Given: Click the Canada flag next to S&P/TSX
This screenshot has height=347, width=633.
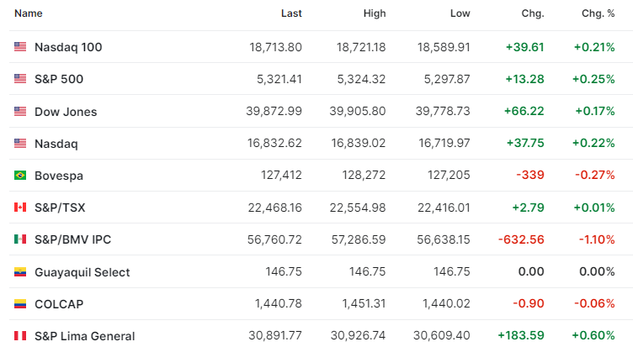Looking at the screenshot, I should tap(20, 208).
